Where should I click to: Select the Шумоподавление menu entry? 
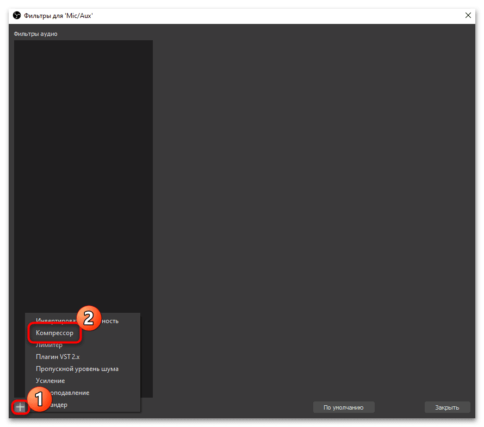tap(70, 393)
